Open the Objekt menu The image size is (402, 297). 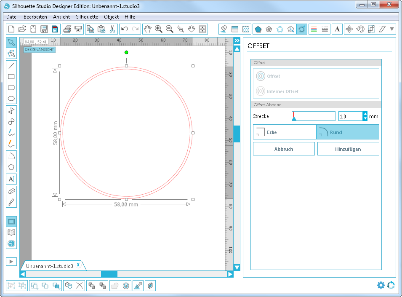[111, 17]
